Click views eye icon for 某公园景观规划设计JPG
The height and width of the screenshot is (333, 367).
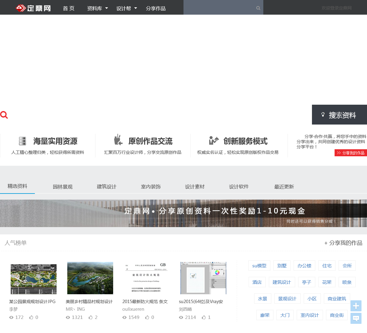pos(11,317)
